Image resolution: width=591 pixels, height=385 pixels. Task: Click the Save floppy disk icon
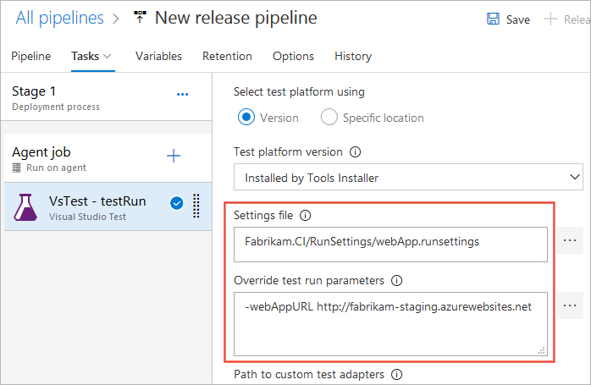coord(494,19)
